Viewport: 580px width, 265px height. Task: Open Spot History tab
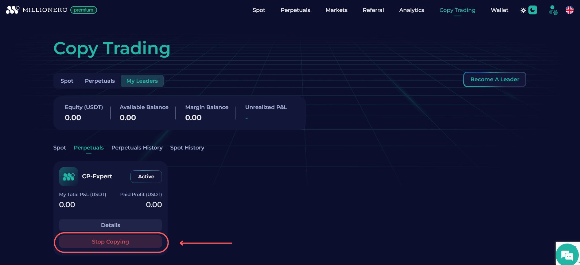tap(187, 148)
